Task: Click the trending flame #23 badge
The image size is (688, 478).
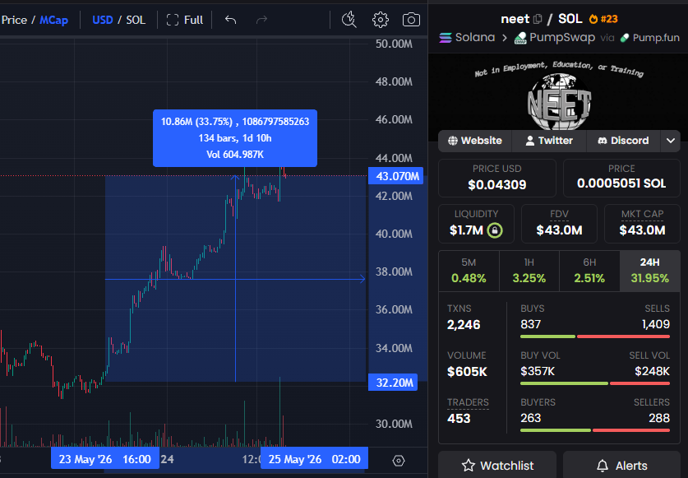Action: [603, 19]
